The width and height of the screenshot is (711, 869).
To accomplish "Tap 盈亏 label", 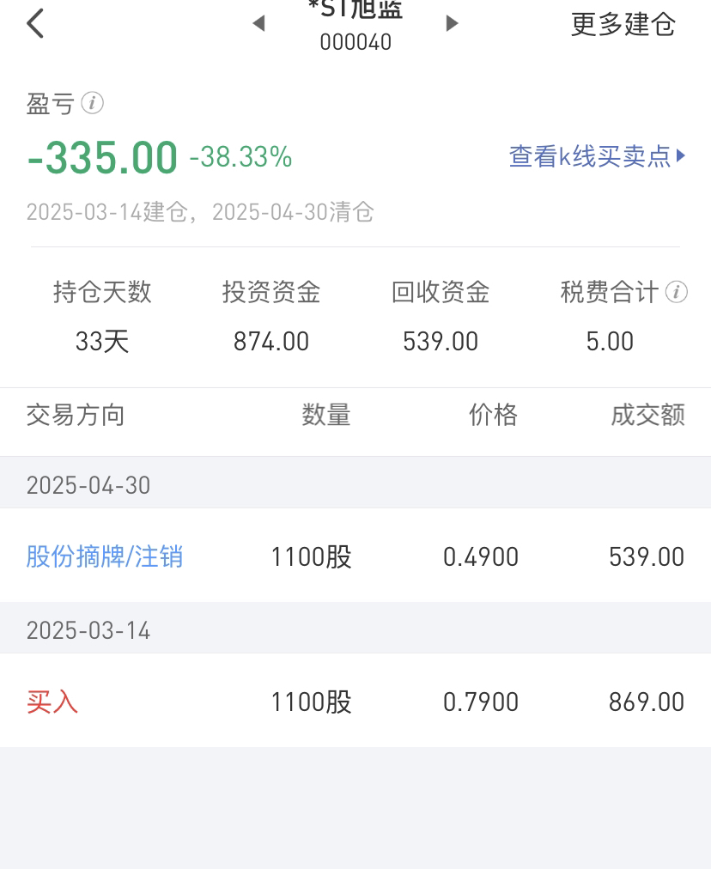I will pos(51,104).
